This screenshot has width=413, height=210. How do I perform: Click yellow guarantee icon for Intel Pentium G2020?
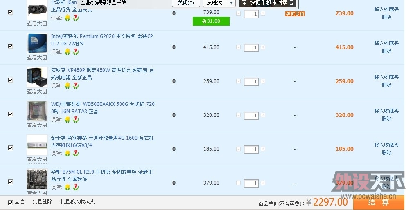68,52
